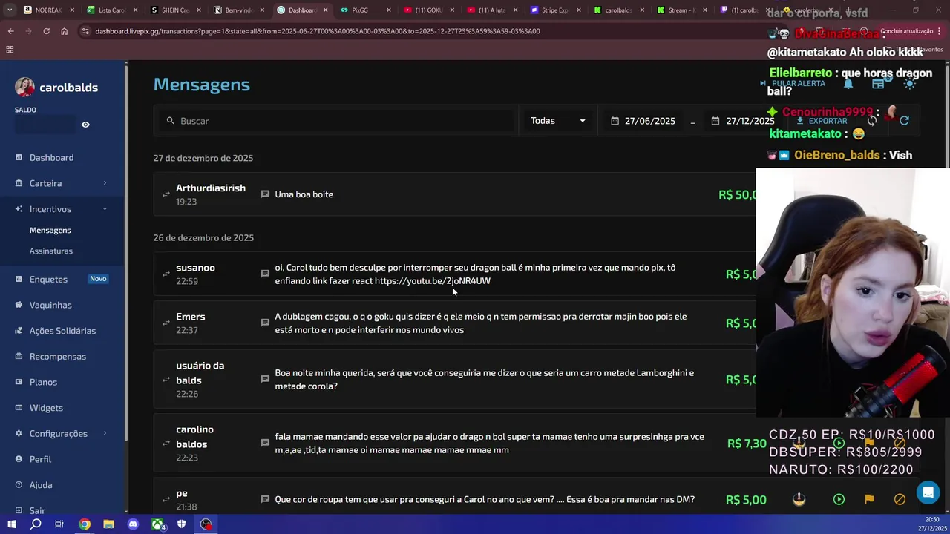Expand the Configurações submenu chevron
The height and width of the screenshot is (534, 950).
click(105, 433)
